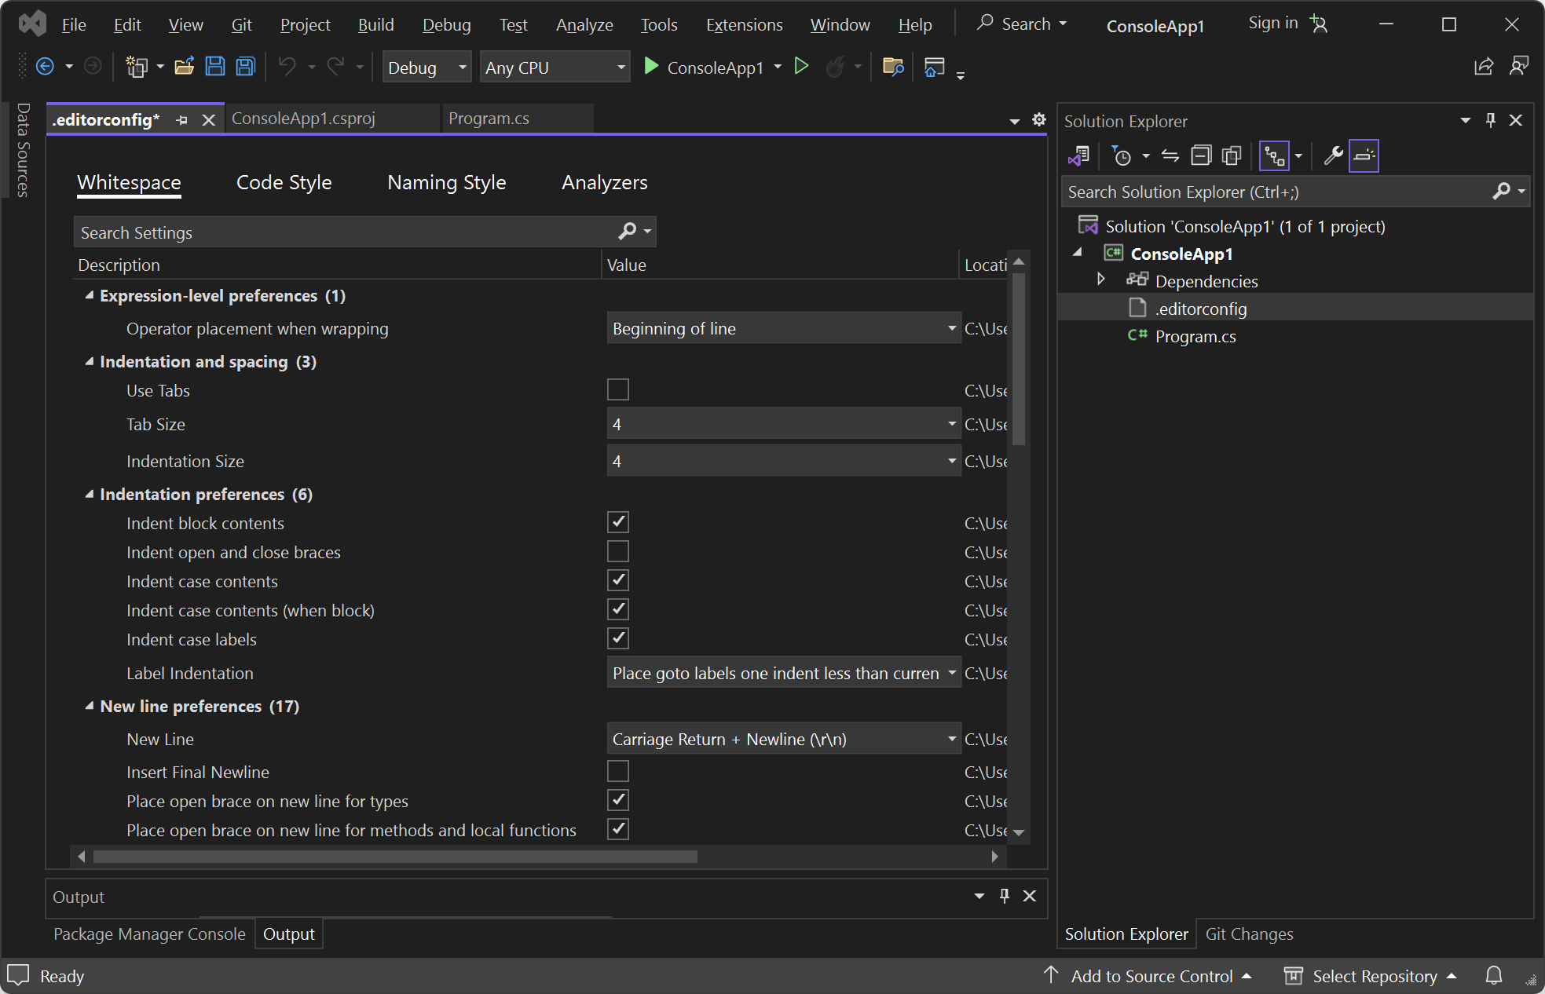Toggle the Insert Final Newline checkbox

[618, 771]
